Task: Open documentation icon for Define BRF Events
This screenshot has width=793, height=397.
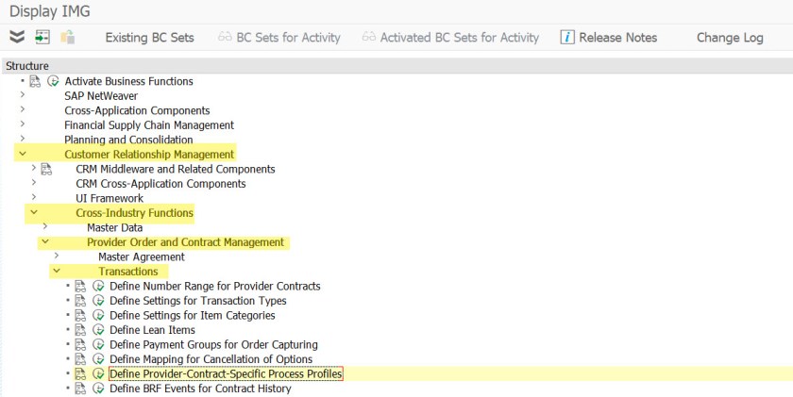Action: click(80, 389)
